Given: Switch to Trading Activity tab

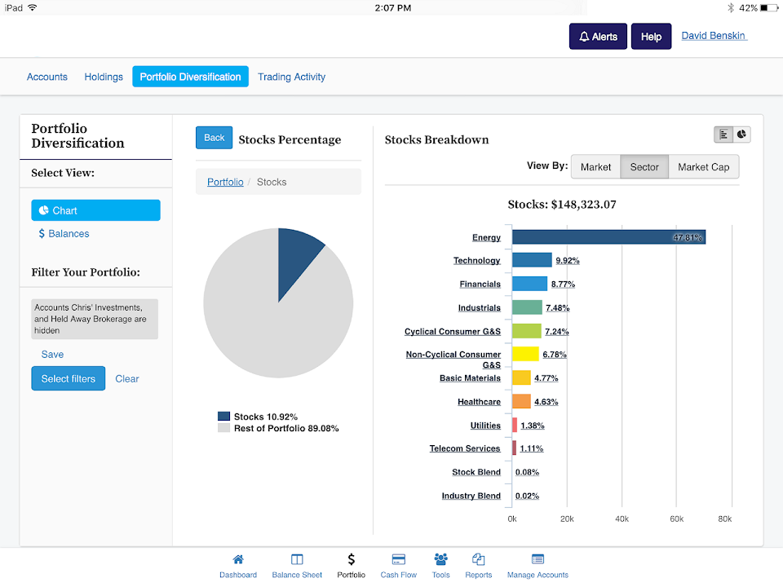Looking at the screenshot, I should [x=291, y=77].
